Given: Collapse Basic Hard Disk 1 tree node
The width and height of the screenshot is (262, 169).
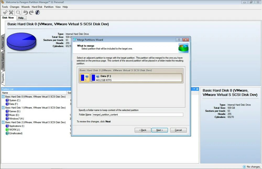Looking at the screenshot, I should click(3, 108).
